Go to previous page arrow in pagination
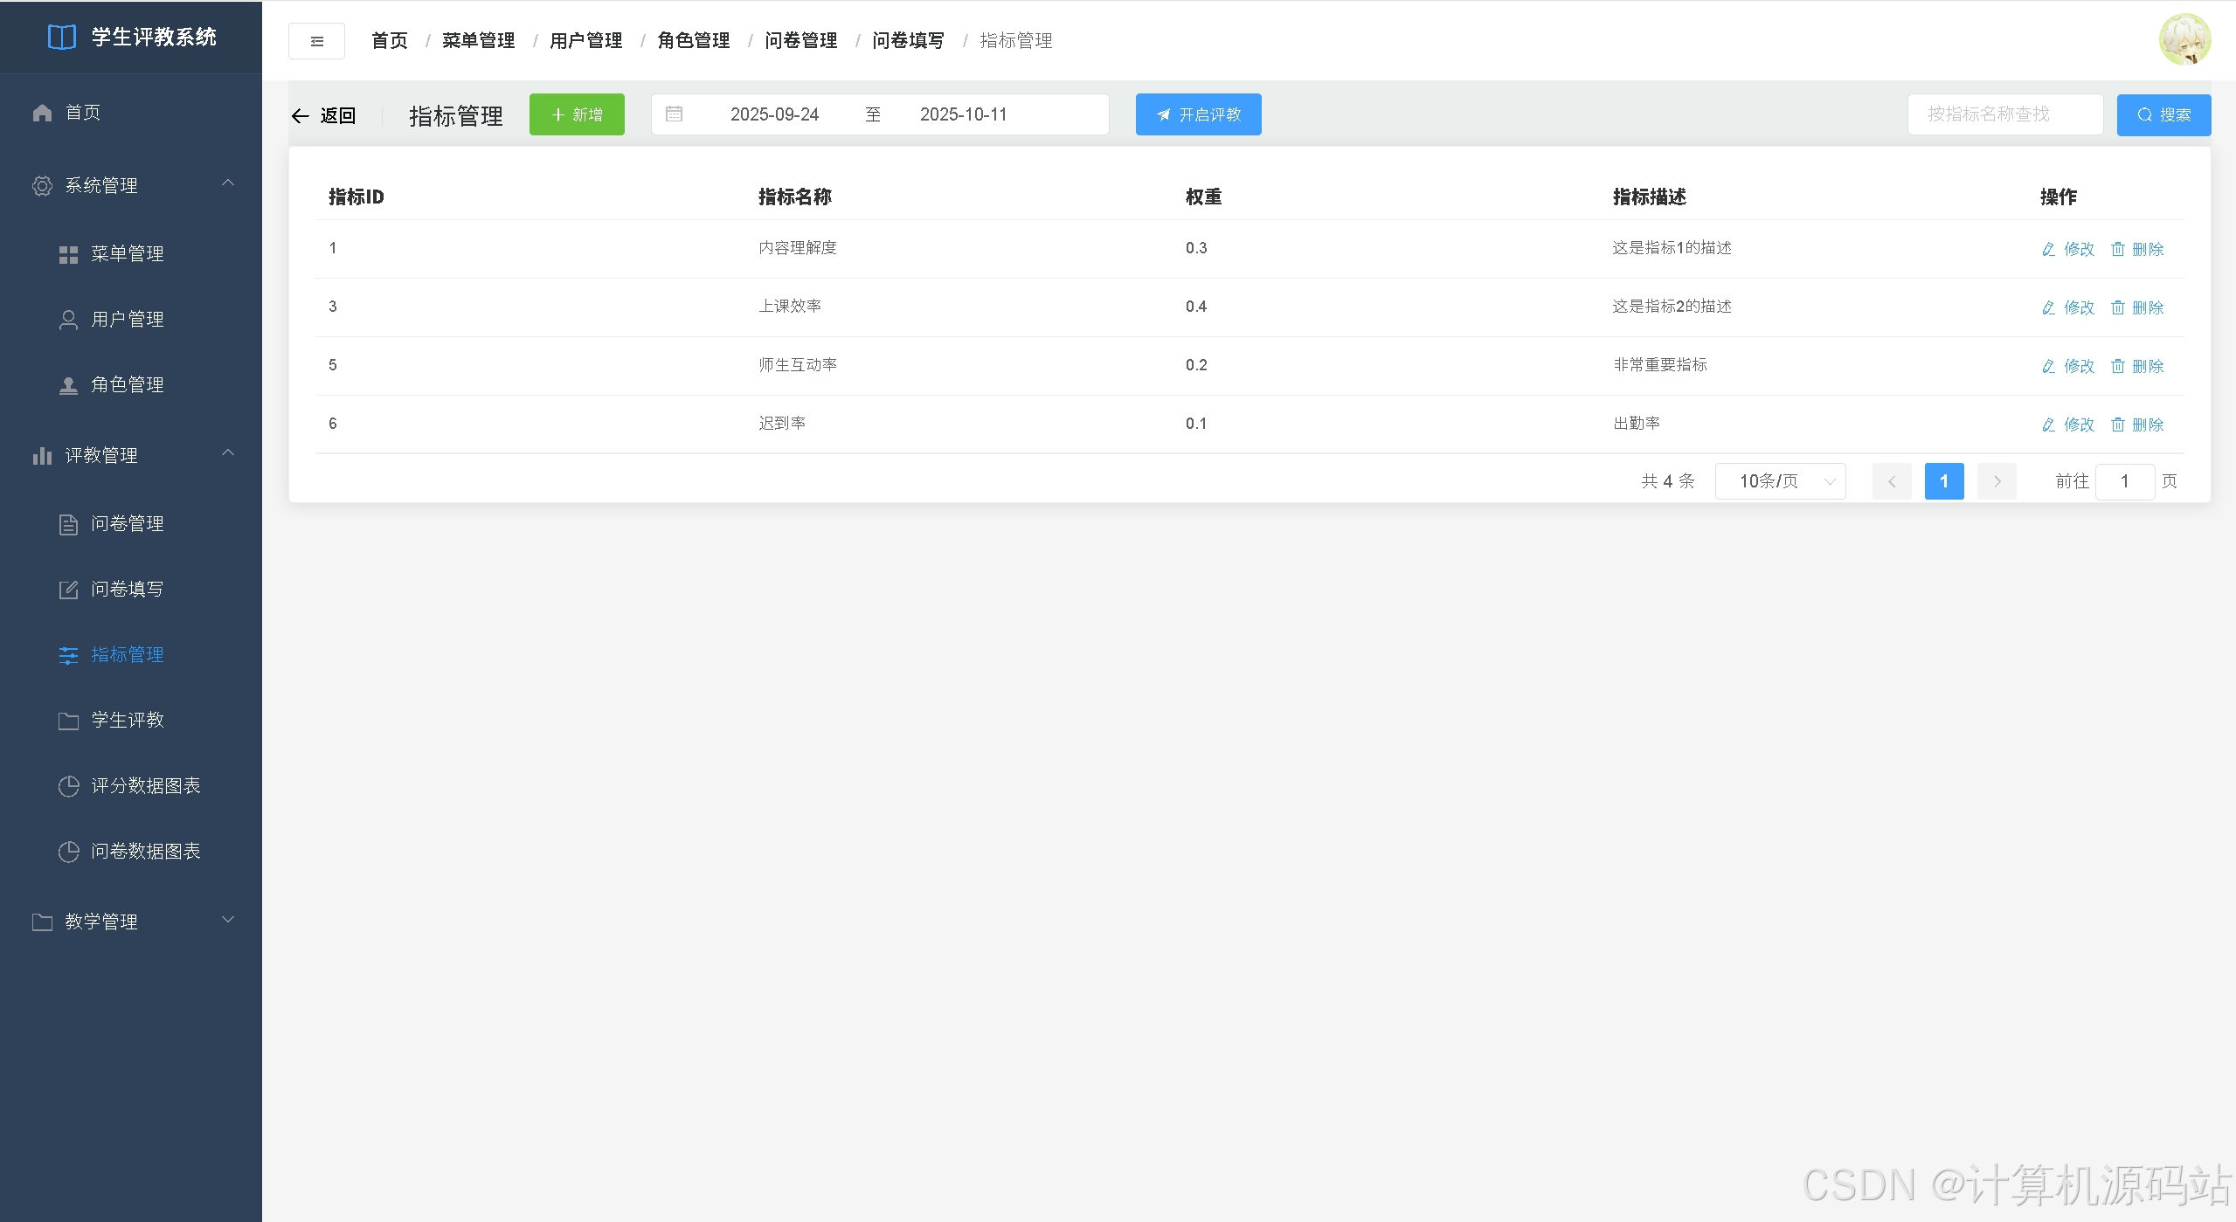The image size is (2236, 1222). [x=1892, y=481]
